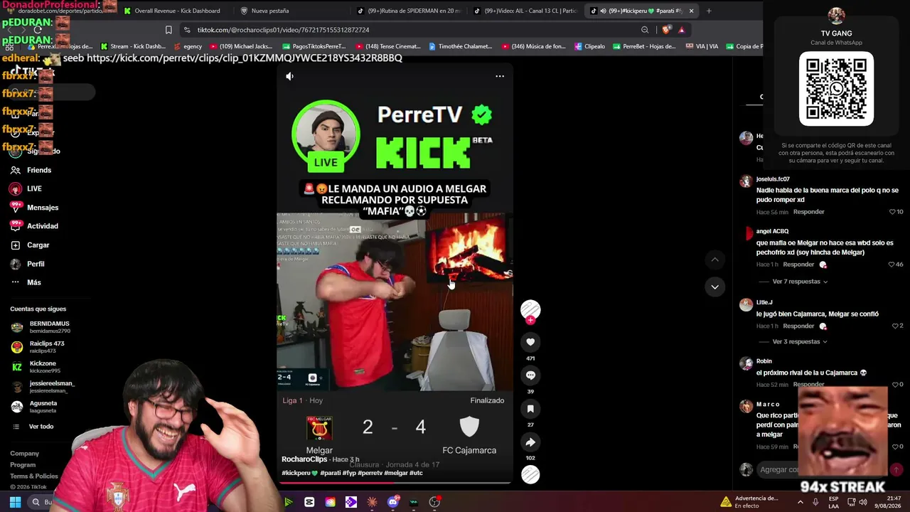
Task: Open the zoom magnifier in address bar
Action: (645, 30)
